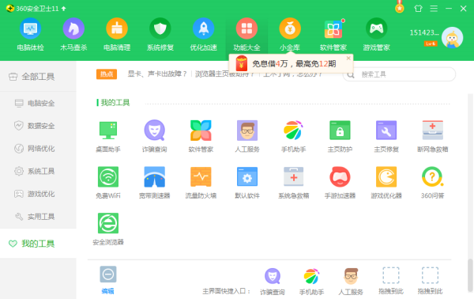Open link 显卡、声卡出故障？

click(157, 74)
